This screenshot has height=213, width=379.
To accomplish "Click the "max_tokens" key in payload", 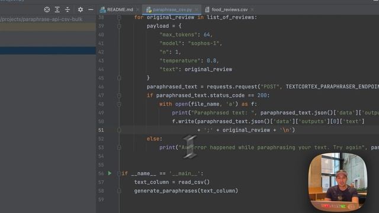I will [x=178, y=35].
